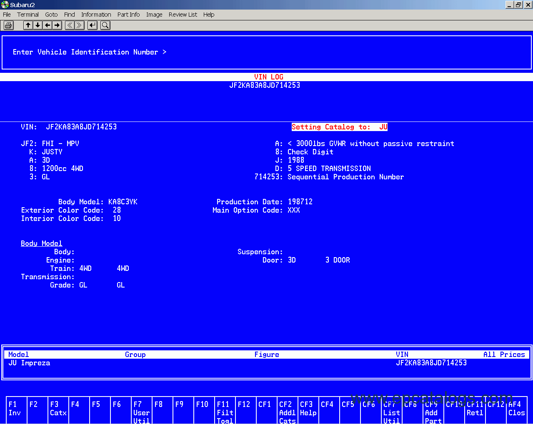Click the F1 Inv function key
Screen dimensions: 533x424
[17, 410]
